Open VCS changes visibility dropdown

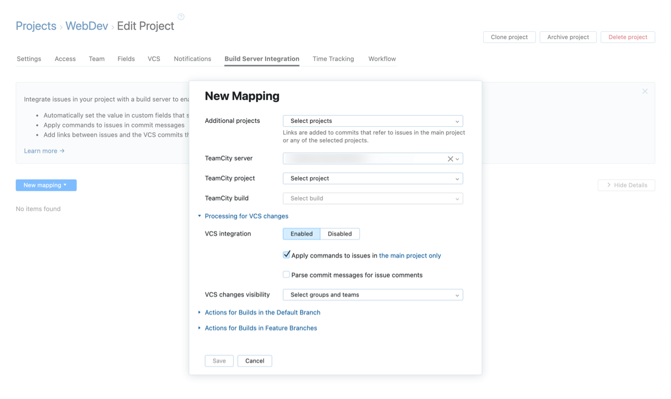point(372,295)
